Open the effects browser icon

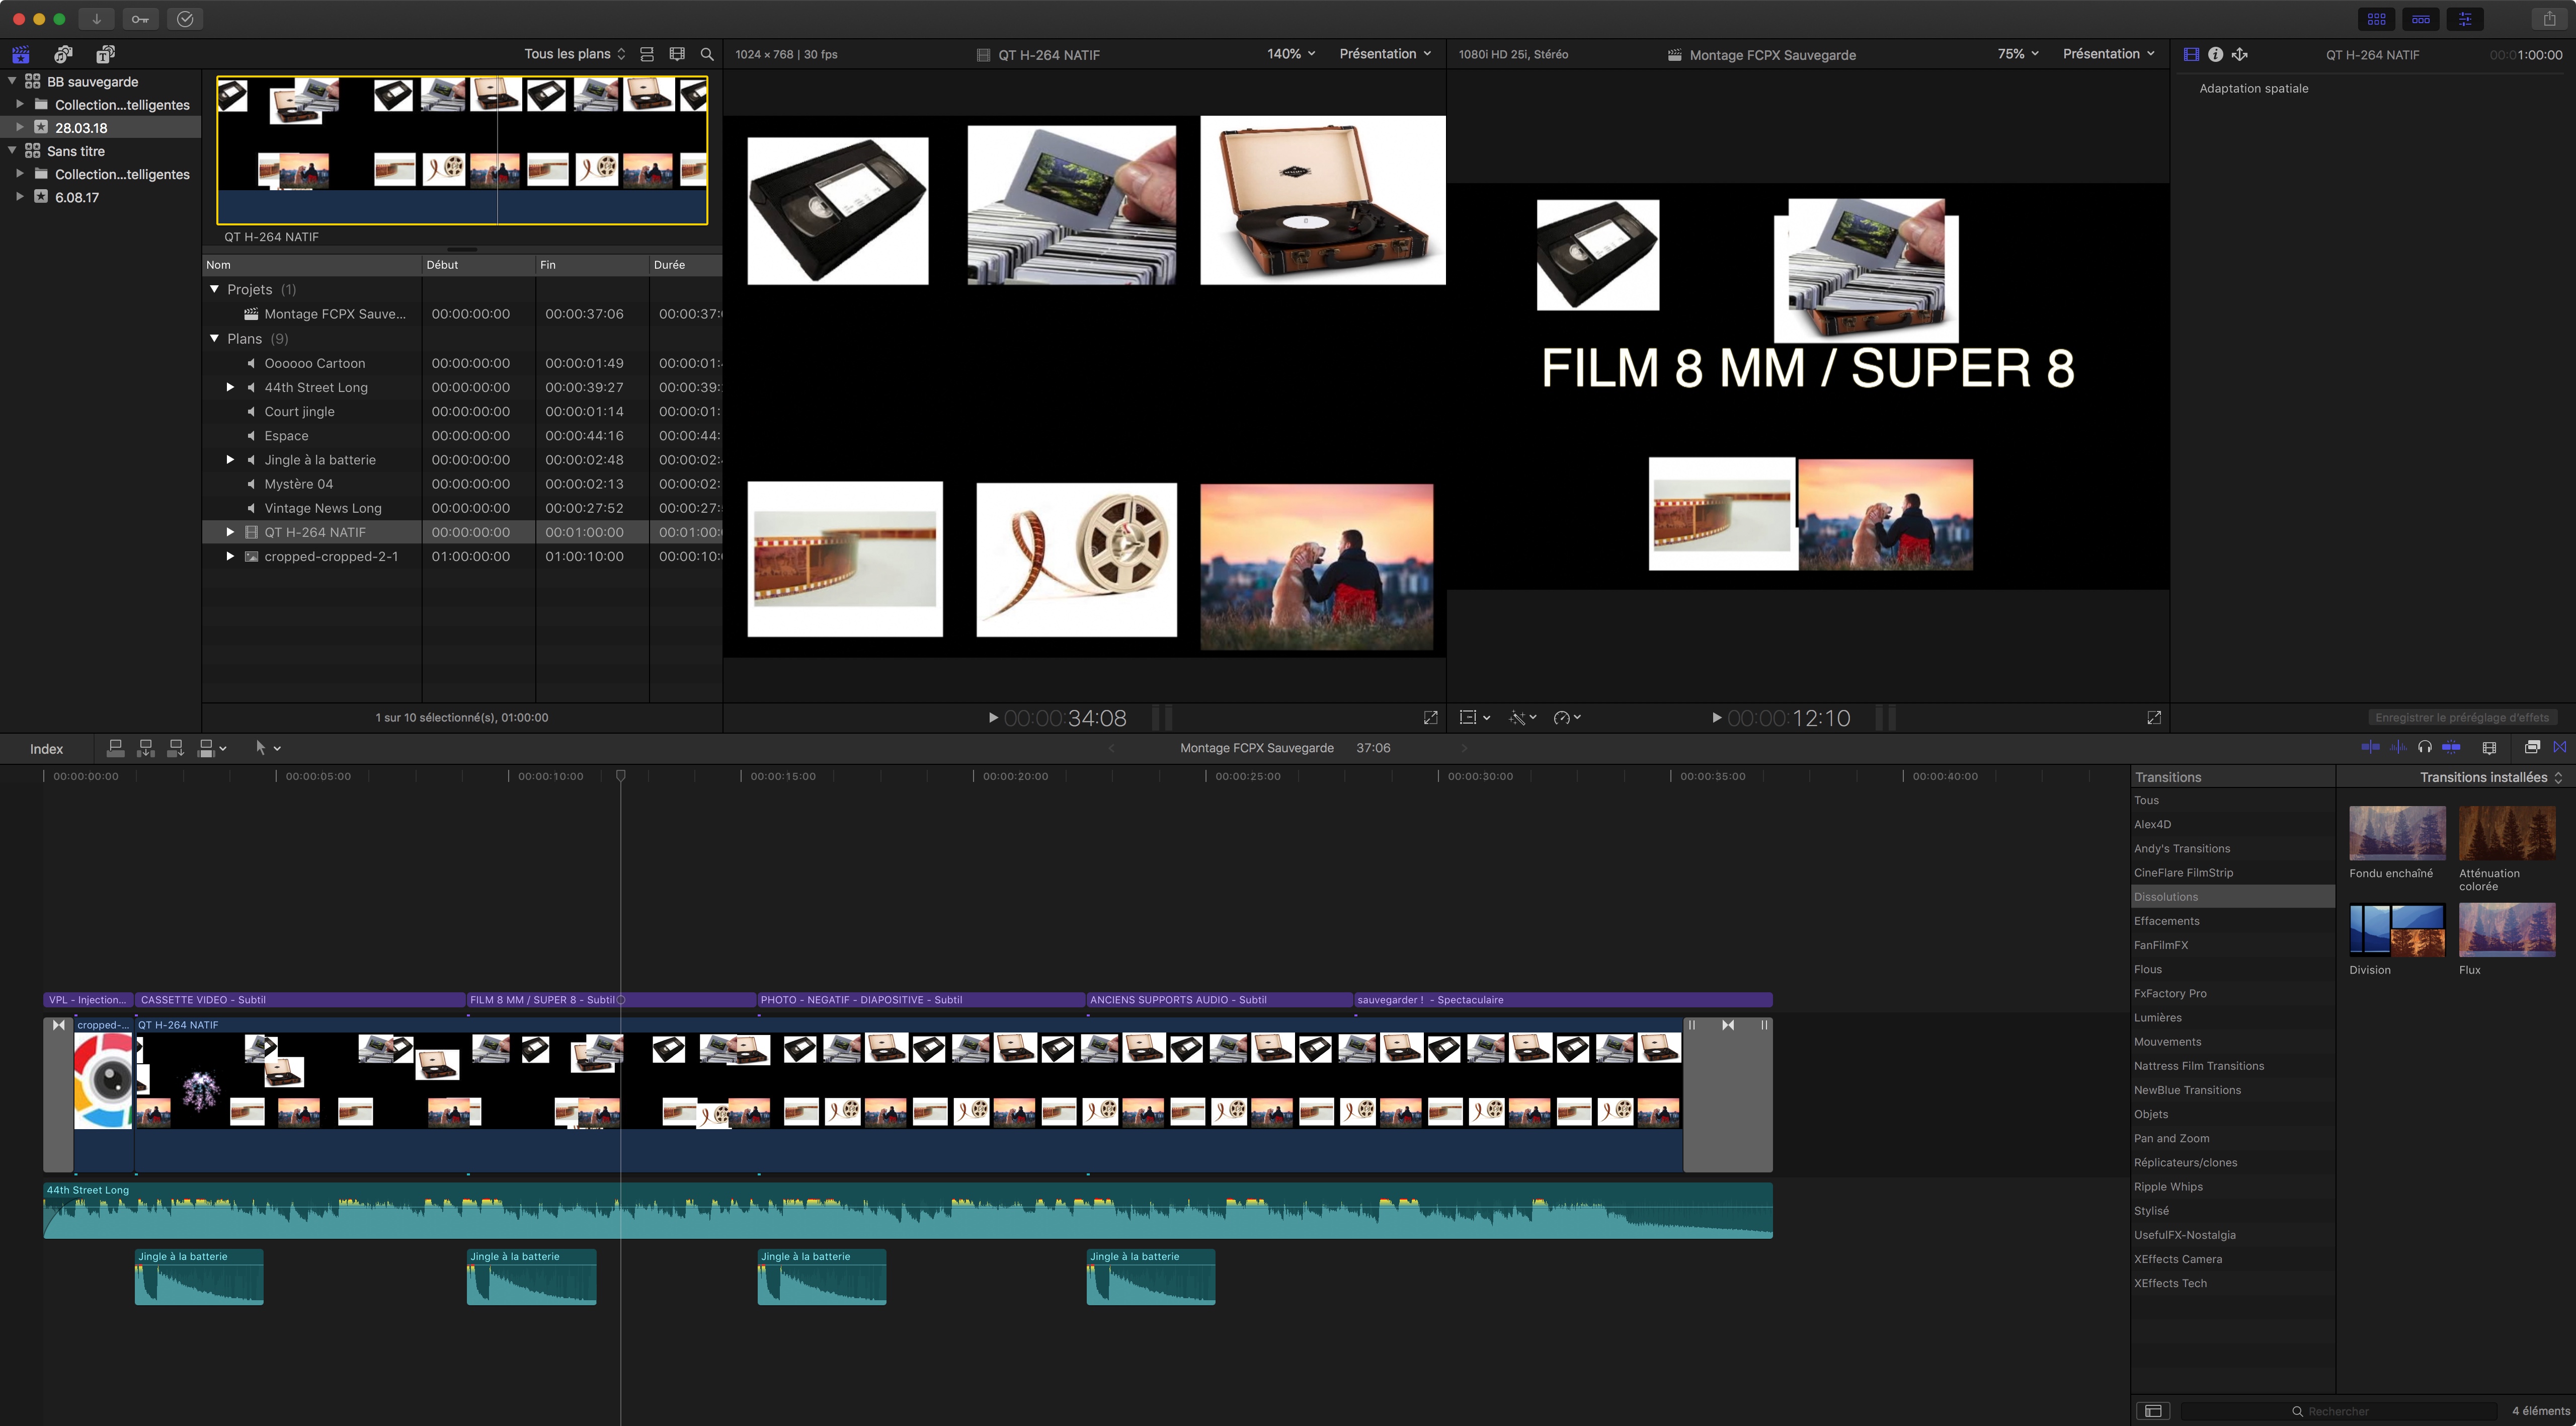point(2532,747)
